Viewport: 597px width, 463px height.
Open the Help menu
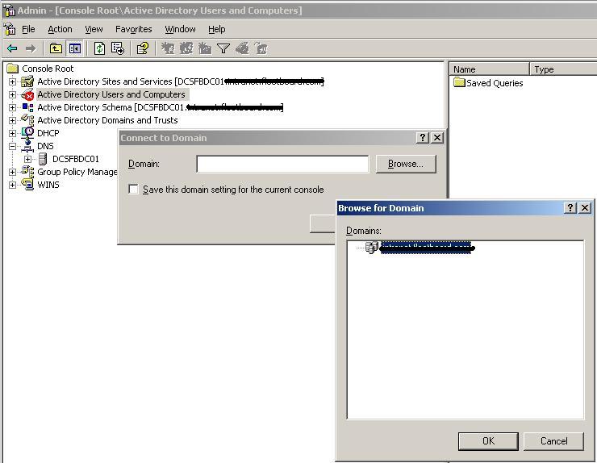(x=217, y=29)
